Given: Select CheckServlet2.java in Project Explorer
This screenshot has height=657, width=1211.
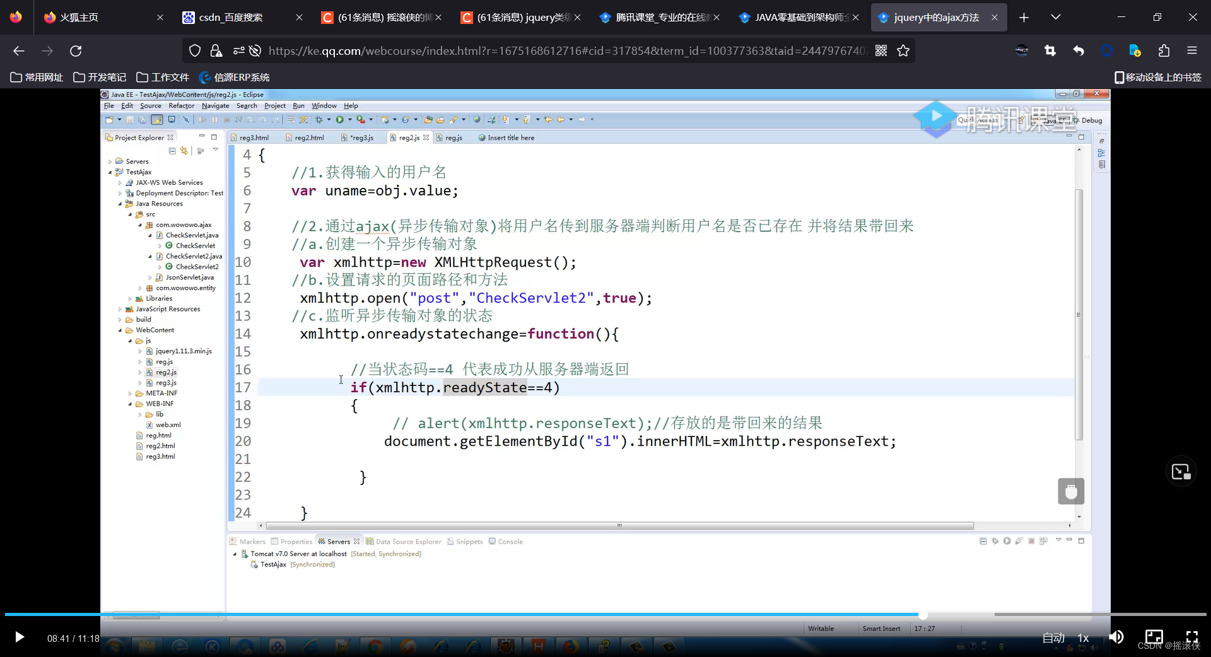Looking at the screenshot, I should (x=189, y=257).
